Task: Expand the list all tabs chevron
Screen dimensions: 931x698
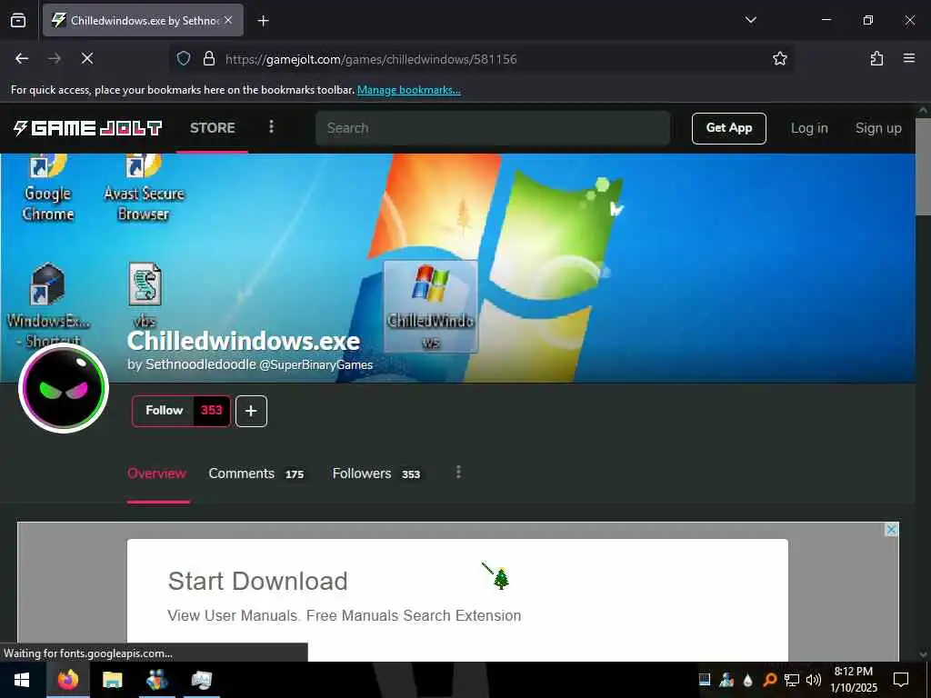Action: pyautogui.click(x=750, y=20)
